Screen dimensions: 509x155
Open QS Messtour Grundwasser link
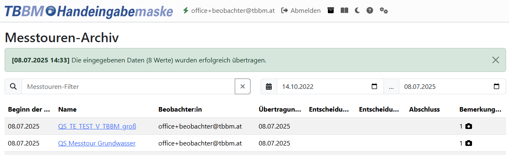97,143
